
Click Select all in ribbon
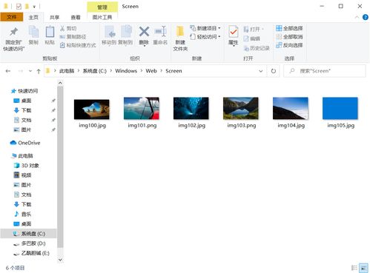289,28
